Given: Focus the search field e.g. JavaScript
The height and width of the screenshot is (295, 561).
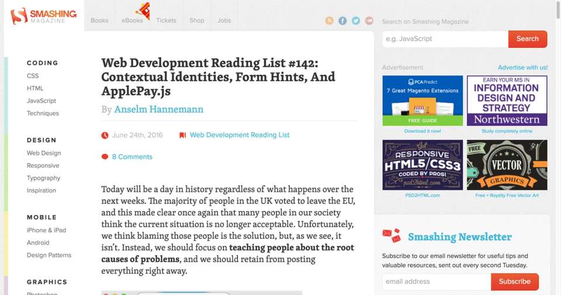Looking at the screenshot, I should pyautogui.click(x=445, y=39).
